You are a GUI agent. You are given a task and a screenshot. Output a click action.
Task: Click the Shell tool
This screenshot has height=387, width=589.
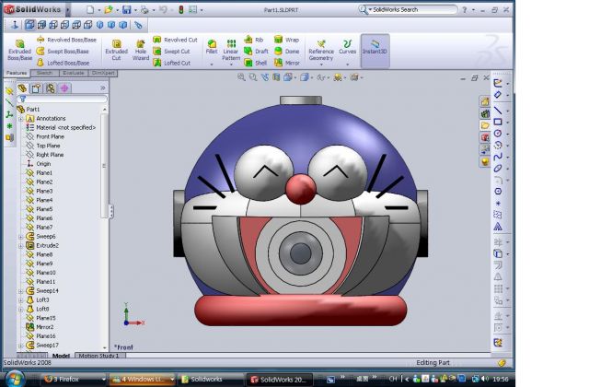coord(256,63)
